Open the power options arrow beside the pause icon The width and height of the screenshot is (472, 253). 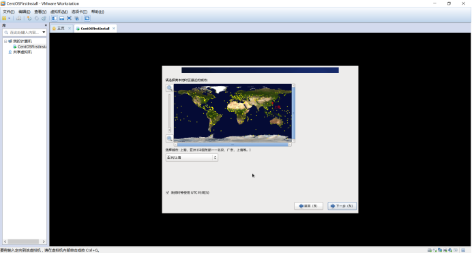[9, 18]
